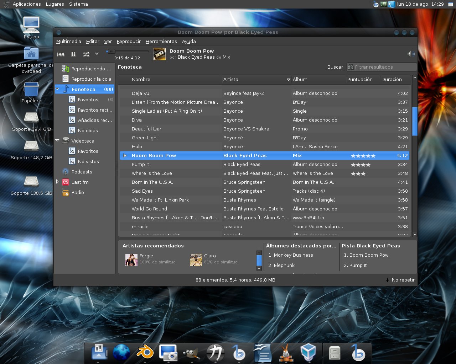Screen dimensions: 456x364
Task: Click the Radio source icon
Action: 66,193
